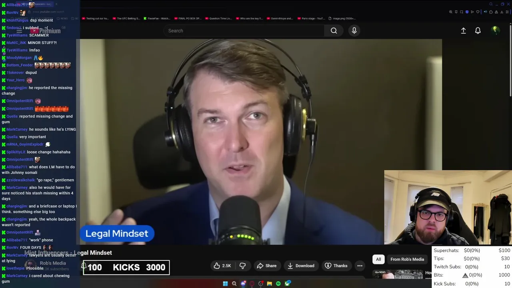This screenshot has height=288, width=512.
Task: Open the Windows Start button
Action: click(225, 284)
